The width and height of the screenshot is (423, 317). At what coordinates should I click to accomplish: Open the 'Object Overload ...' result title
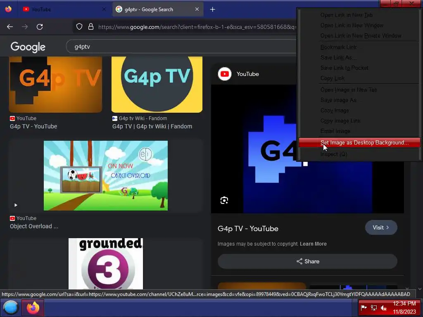point(34,227)
